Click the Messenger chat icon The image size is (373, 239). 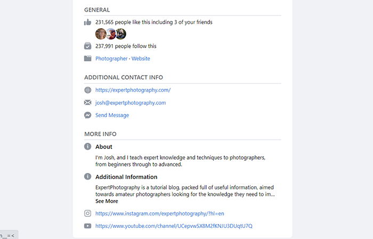(x=87, y=115)
